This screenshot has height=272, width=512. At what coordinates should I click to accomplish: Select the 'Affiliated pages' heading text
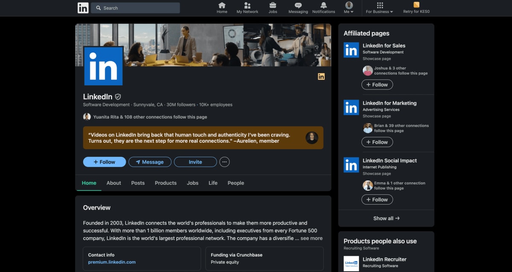(367, 33)
